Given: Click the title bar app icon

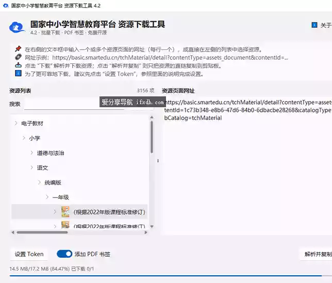Looking at the screenshot, I should pos(6,6).
